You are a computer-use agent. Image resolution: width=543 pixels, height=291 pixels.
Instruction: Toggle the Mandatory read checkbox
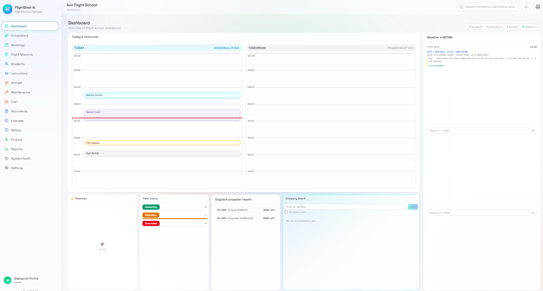286,212
